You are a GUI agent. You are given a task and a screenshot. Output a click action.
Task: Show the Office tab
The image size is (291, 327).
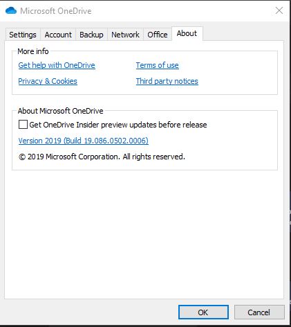point(158,35)
